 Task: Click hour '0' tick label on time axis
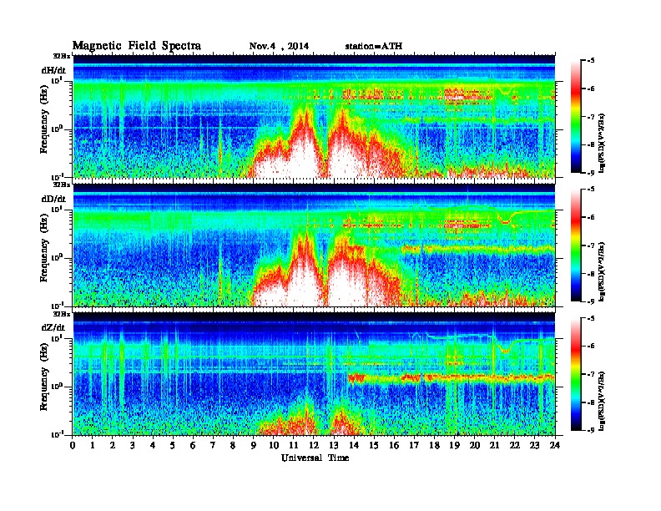click(x=73, y=446)
